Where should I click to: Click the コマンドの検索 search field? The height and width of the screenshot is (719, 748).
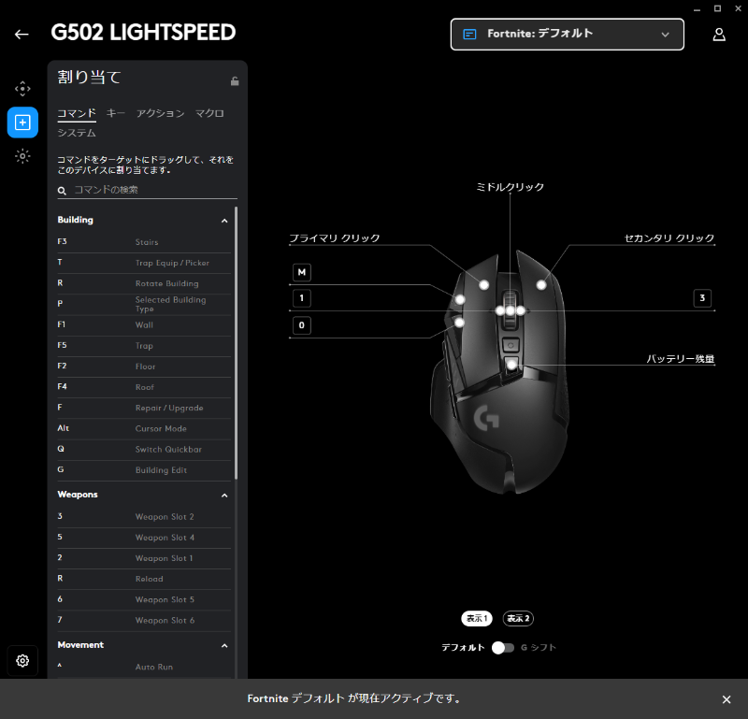150,190
